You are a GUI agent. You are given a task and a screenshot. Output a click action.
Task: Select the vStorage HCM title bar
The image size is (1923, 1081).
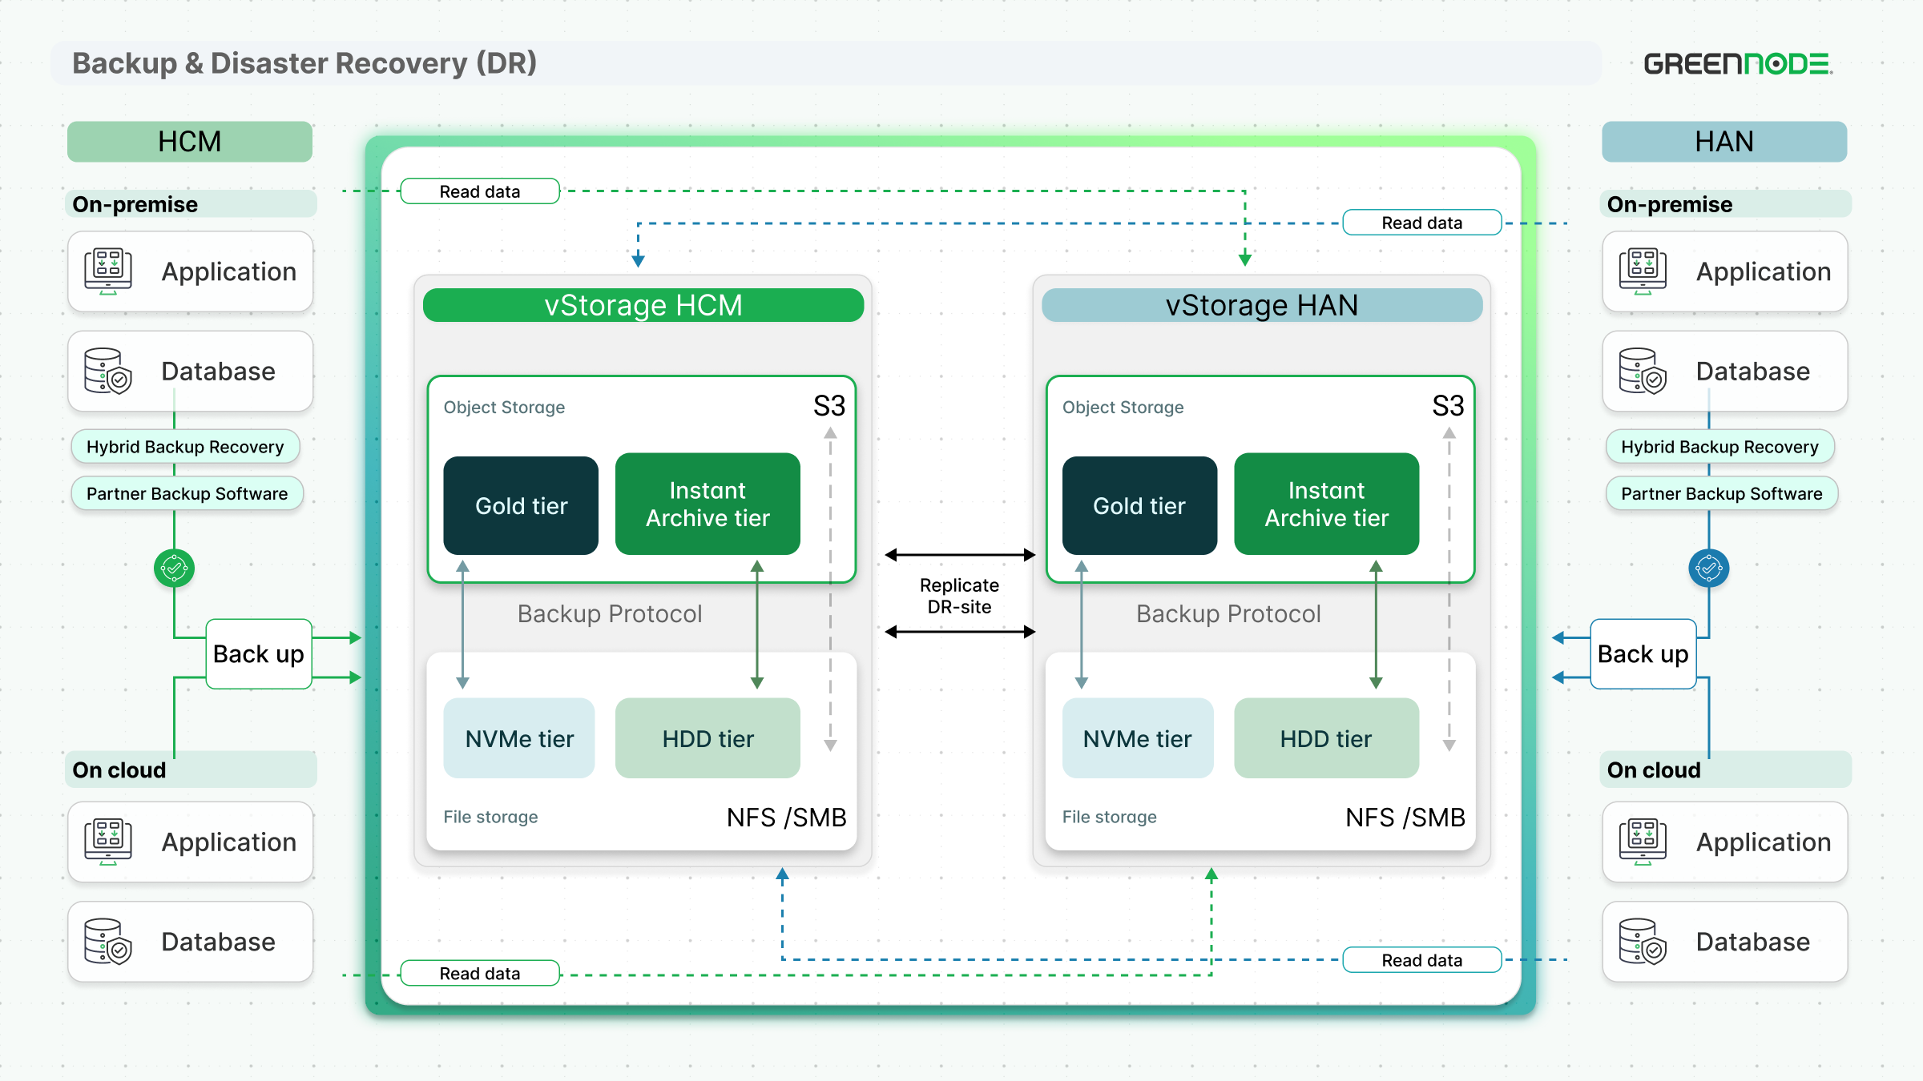643,305
